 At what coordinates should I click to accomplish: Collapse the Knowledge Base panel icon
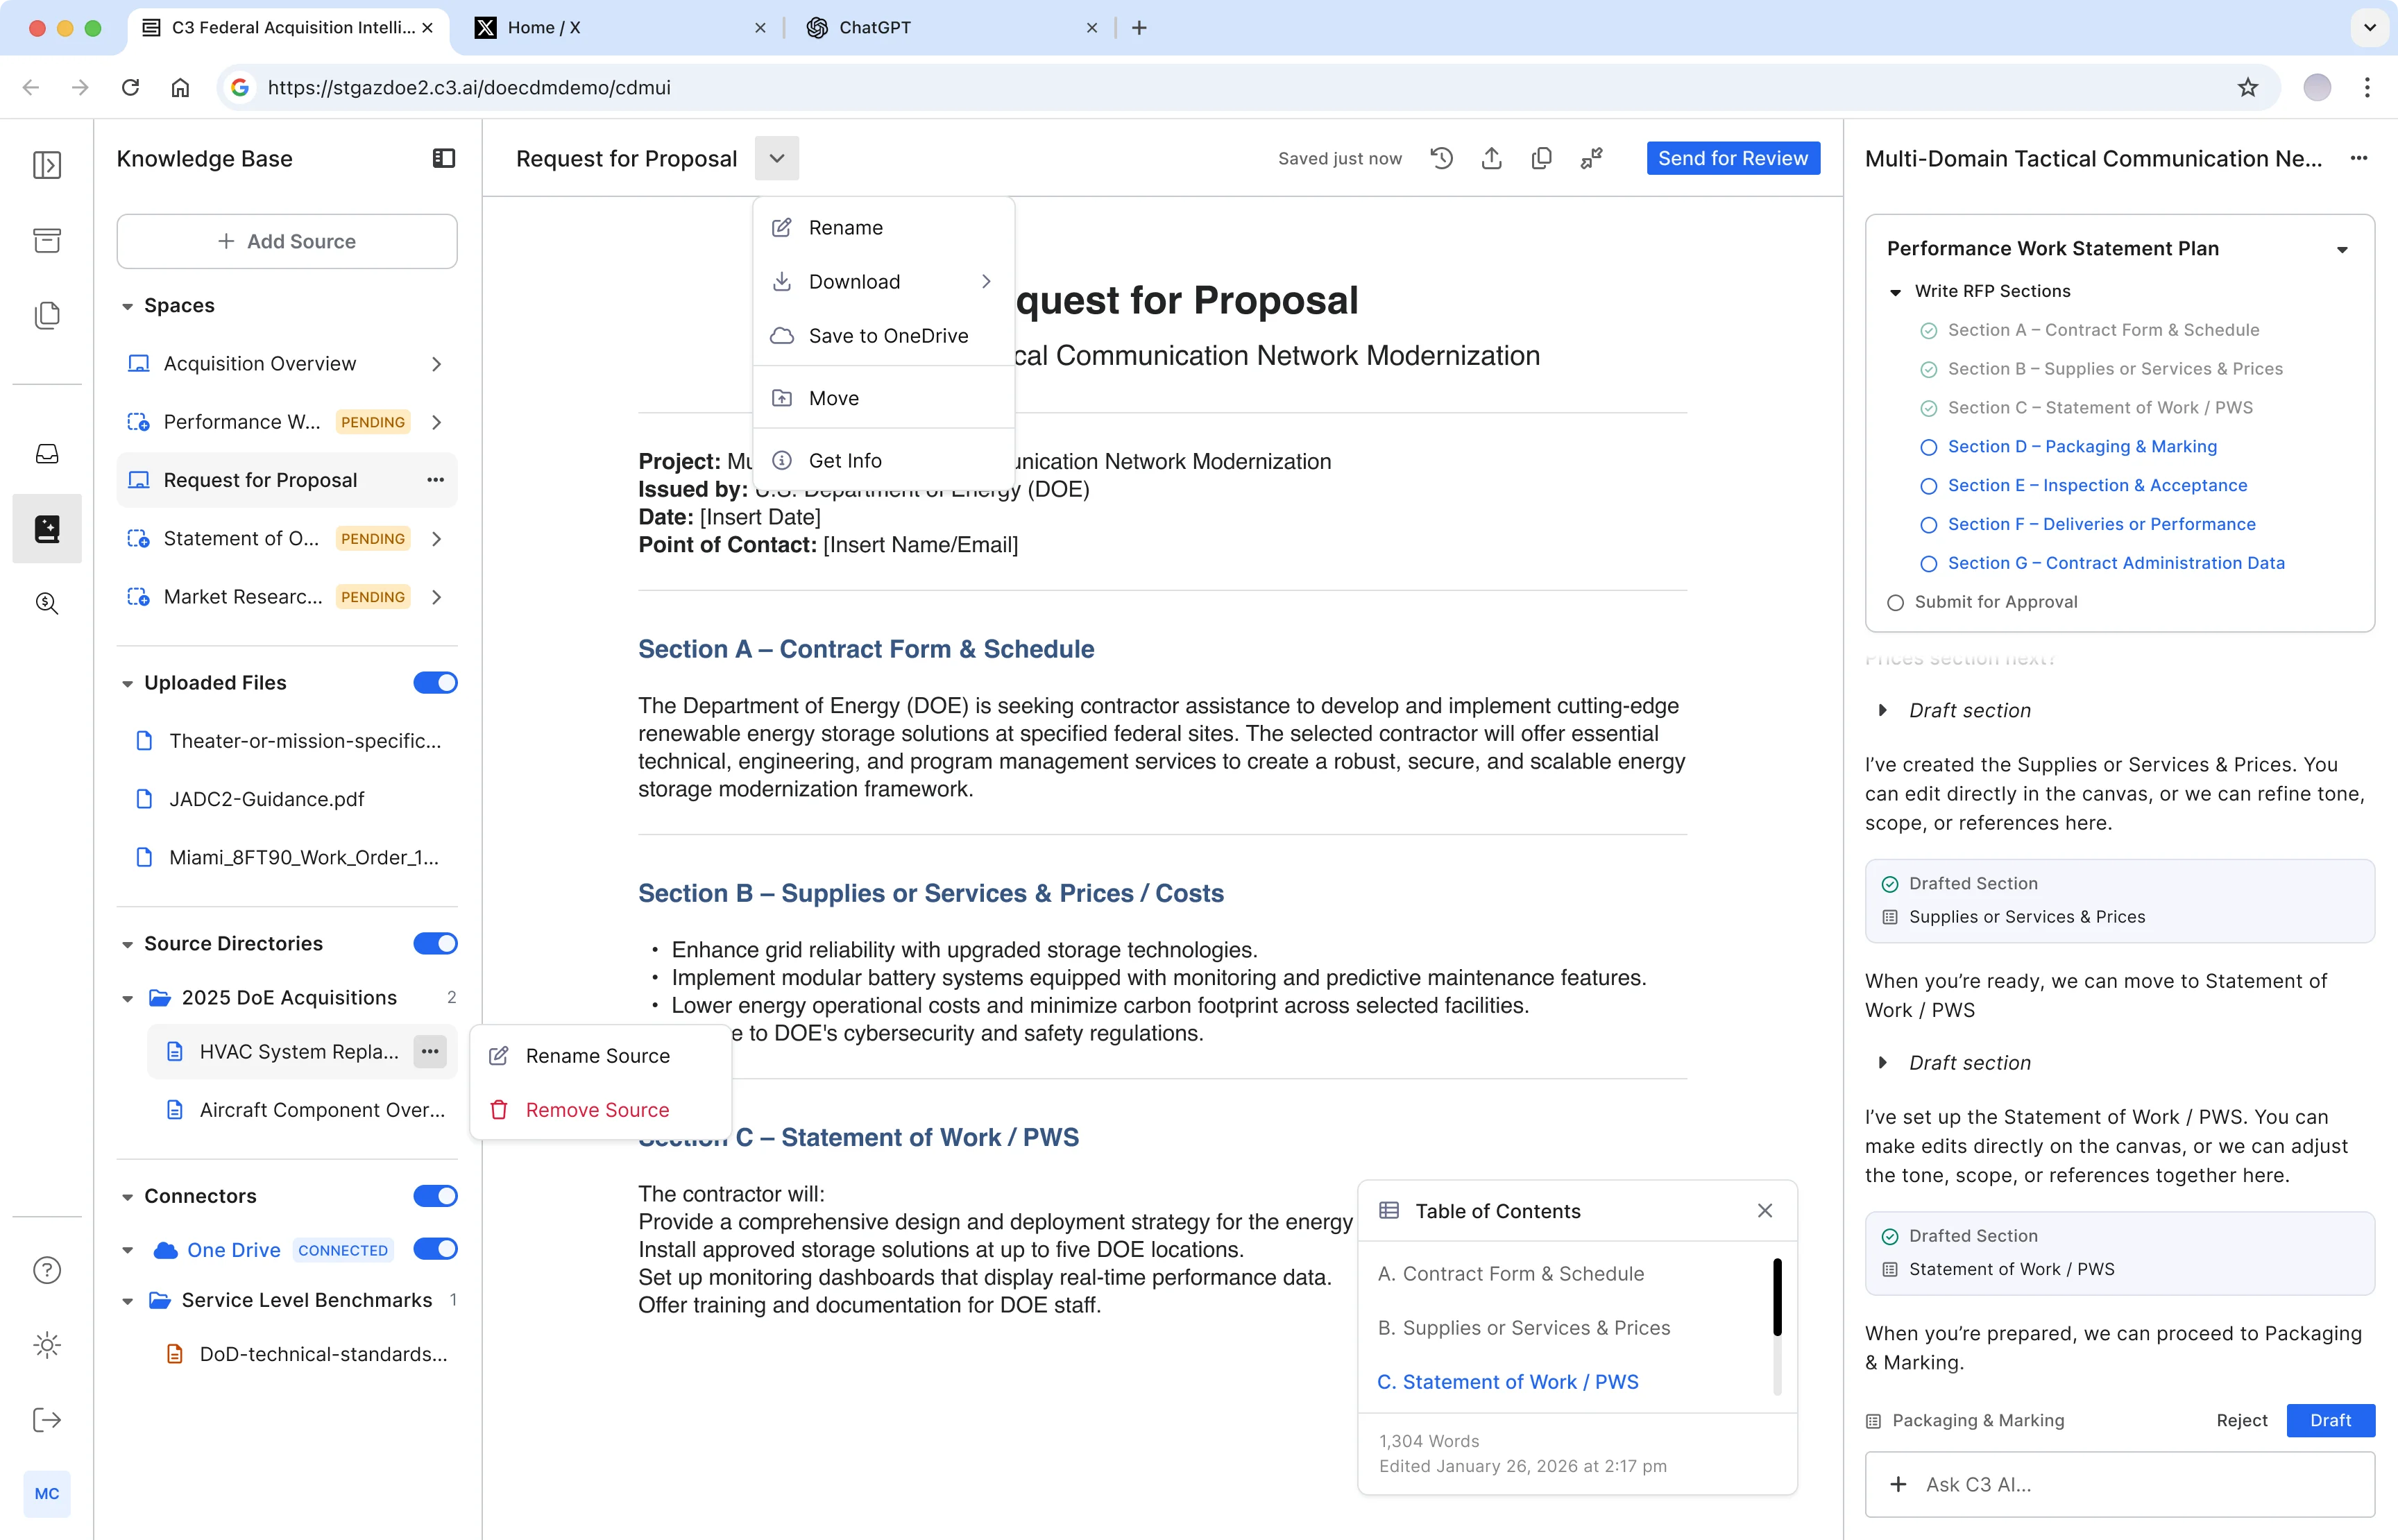click(x=444, y=158)
